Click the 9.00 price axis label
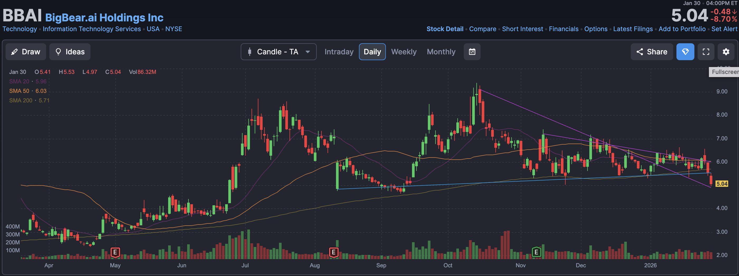Viewport: 739px width, 276px height. point(722,92)
